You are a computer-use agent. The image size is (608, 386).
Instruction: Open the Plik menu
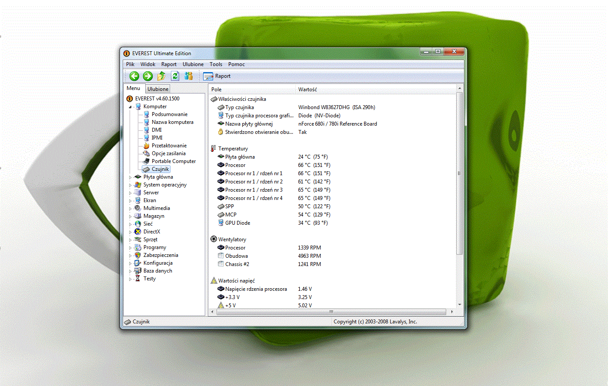tap(130, 64)
